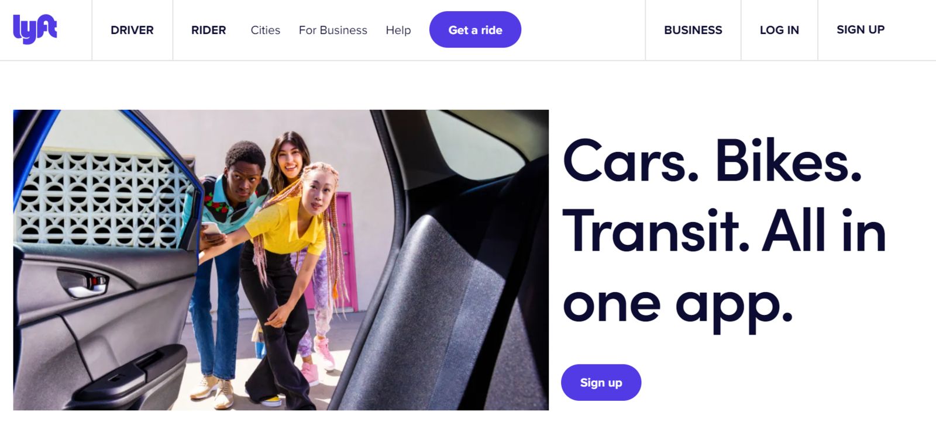Click the Lyft logo

tap(35, 29)
